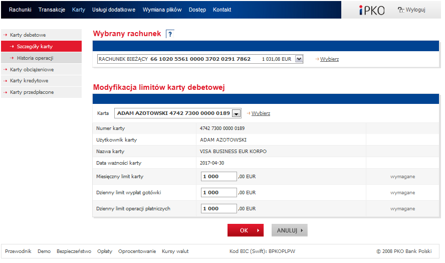Image resolution: width=445 pixels, height=263 pixels.
Task: Expand the Karta dropdown arrow
Action: coord(236,113)
